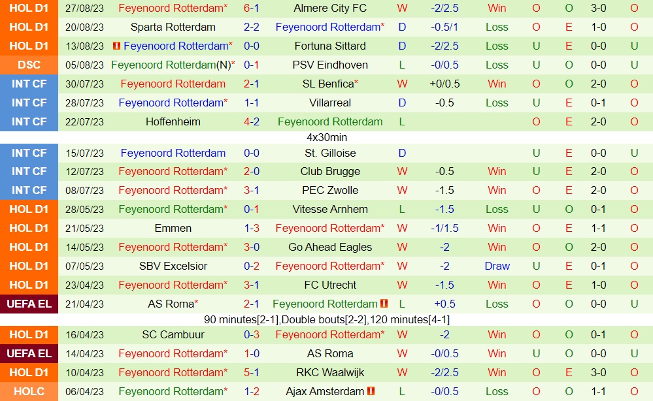
Task: Open the 4-2 score of the Hoffenheim match
Action: click(x=252, y=121)
